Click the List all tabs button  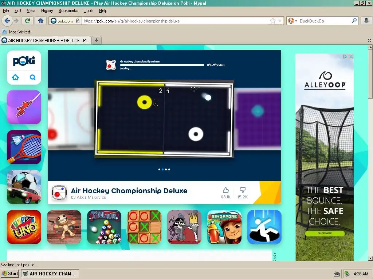(x=369, y=40)
